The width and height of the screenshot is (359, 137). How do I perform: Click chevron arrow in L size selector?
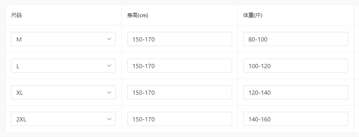[x=109, y=66]
